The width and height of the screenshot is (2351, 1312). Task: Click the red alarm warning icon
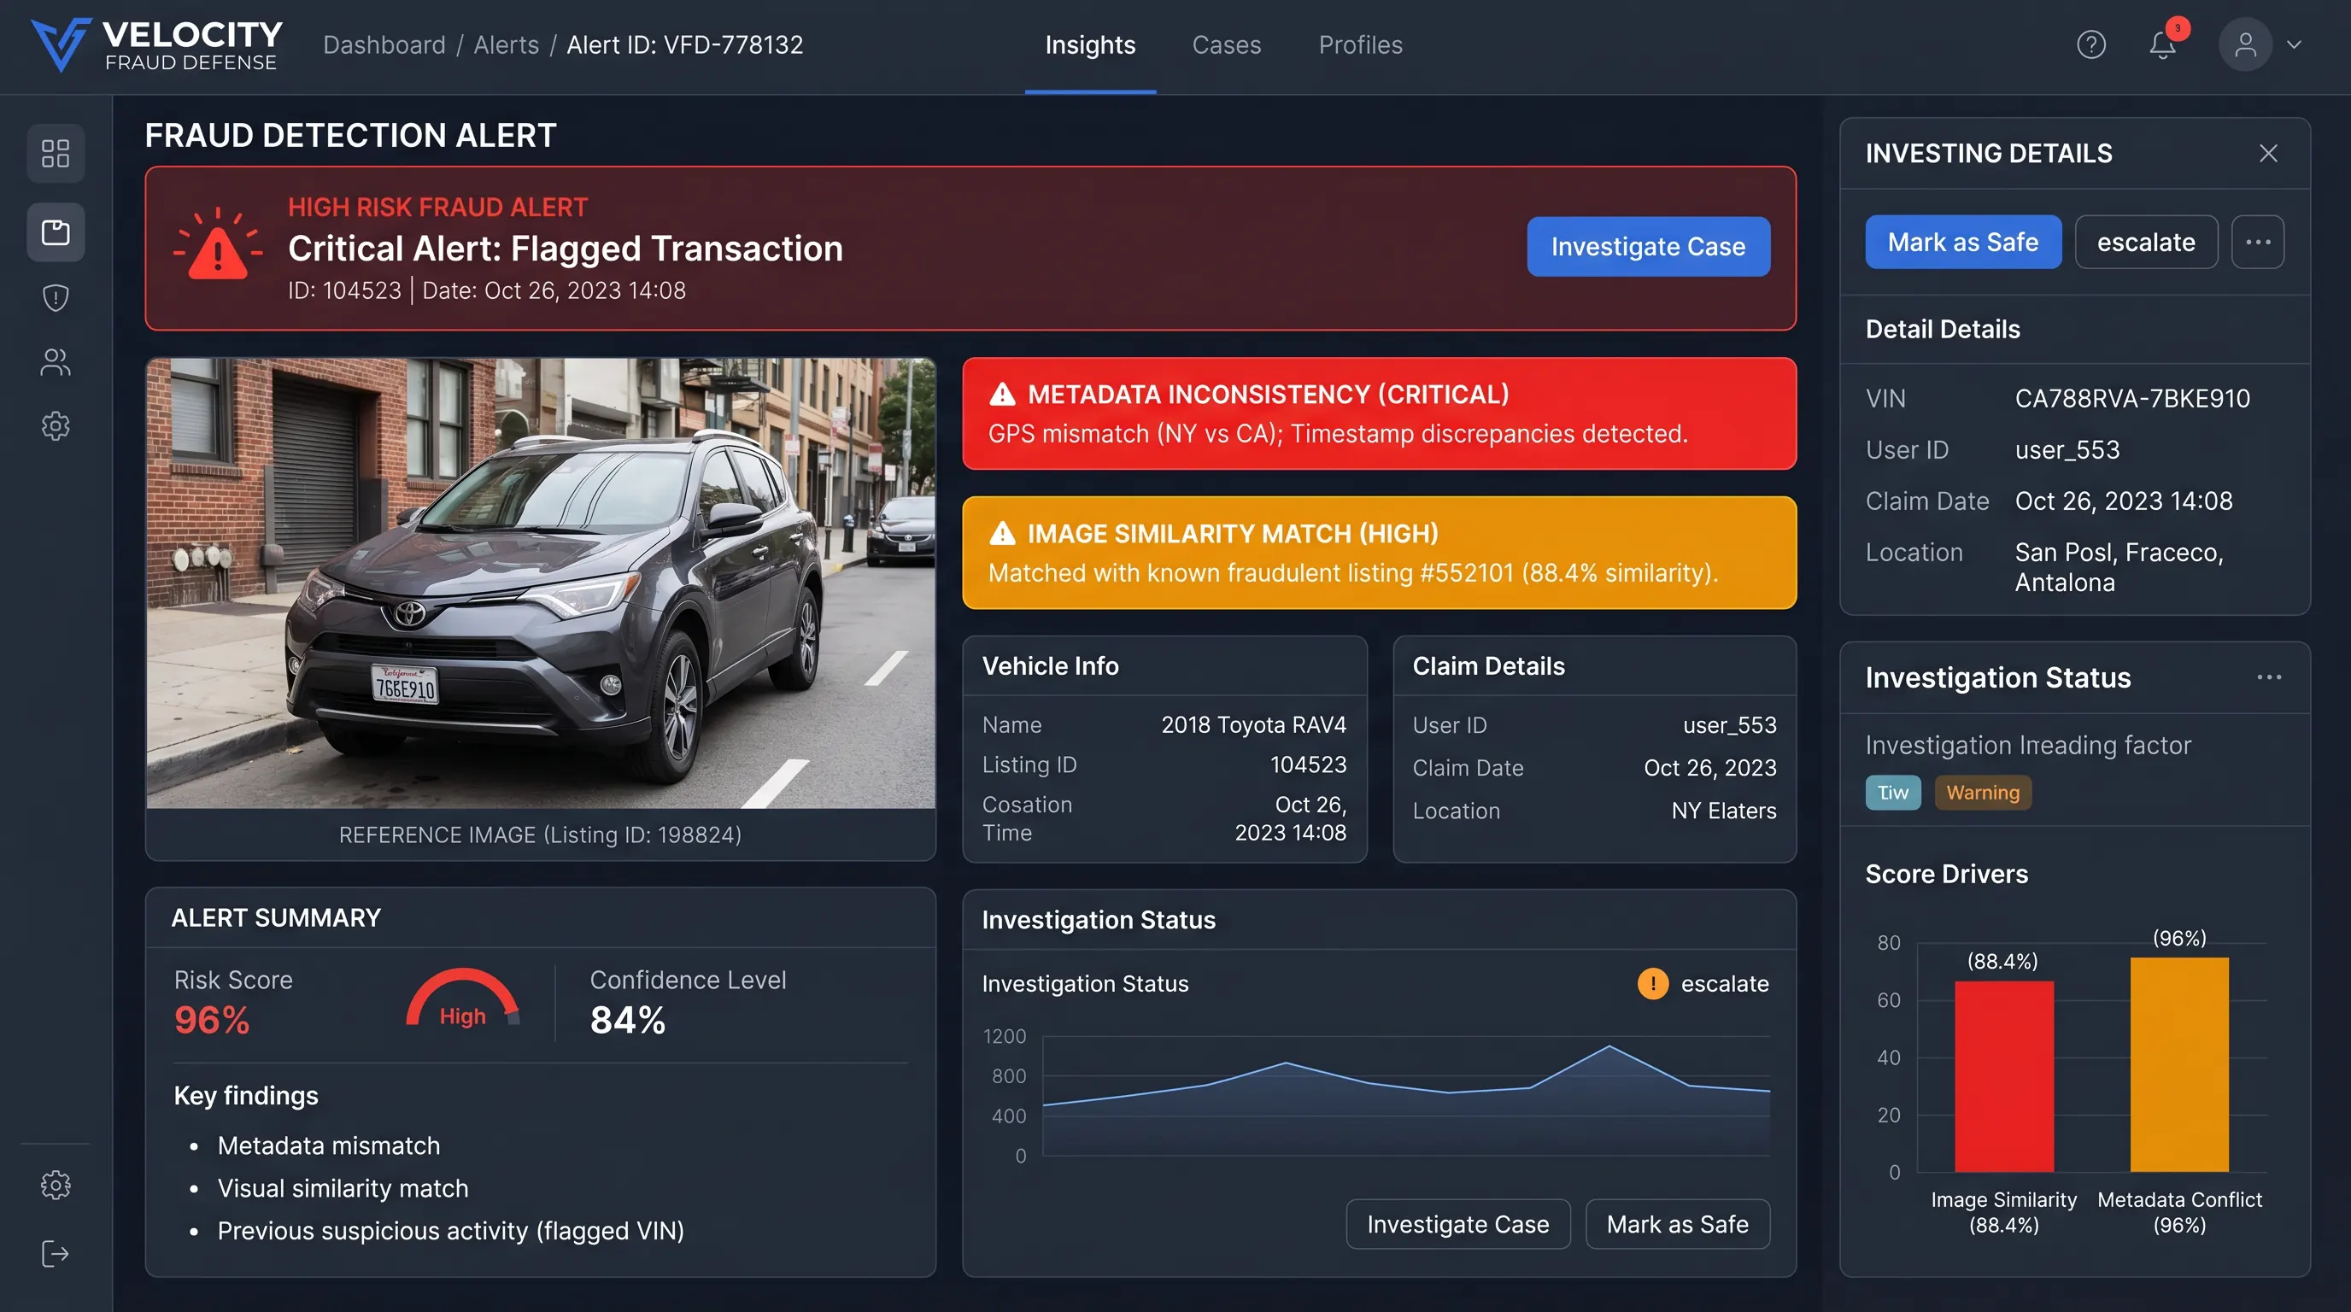pos(218,243)
